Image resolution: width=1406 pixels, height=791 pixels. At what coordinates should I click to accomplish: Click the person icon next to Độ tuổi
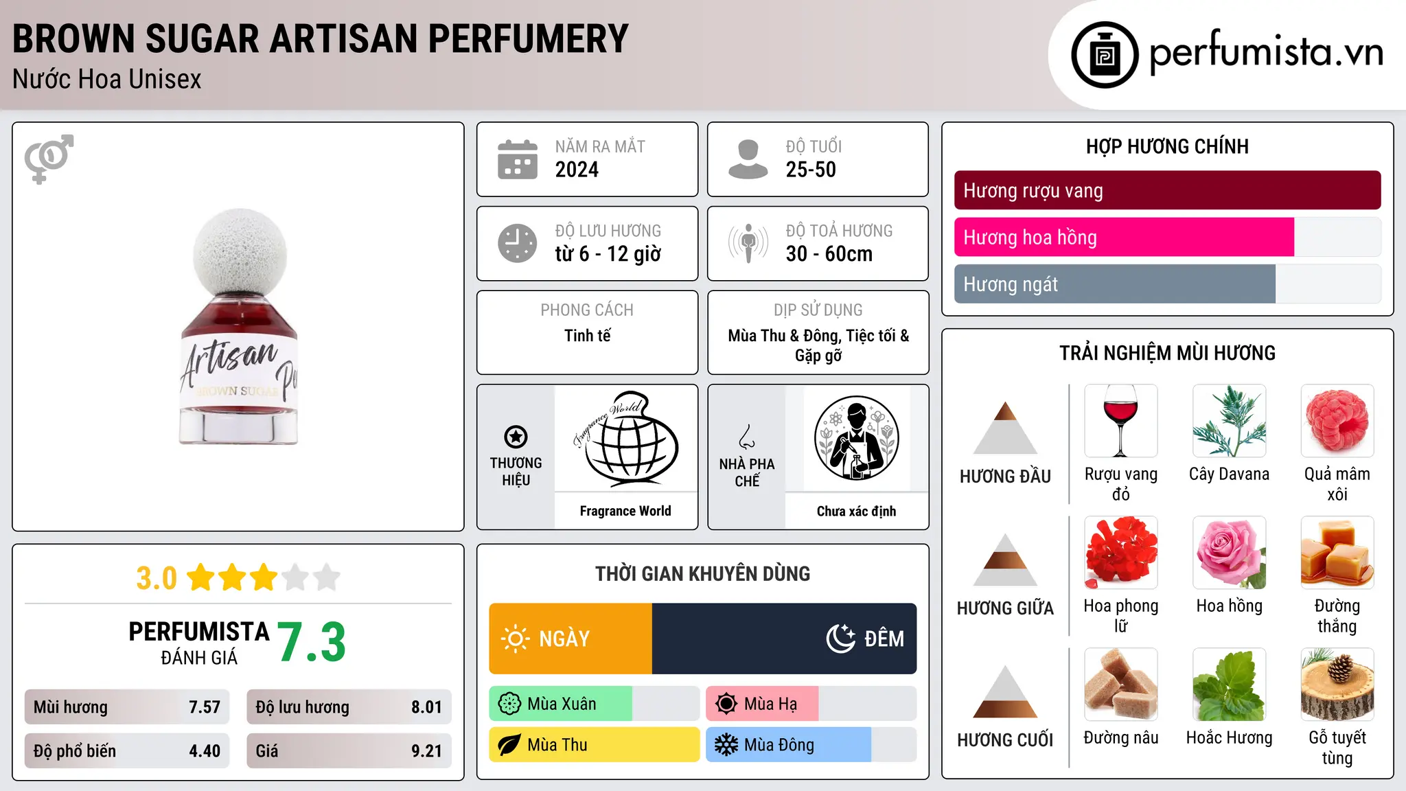(x=748, y=159)
